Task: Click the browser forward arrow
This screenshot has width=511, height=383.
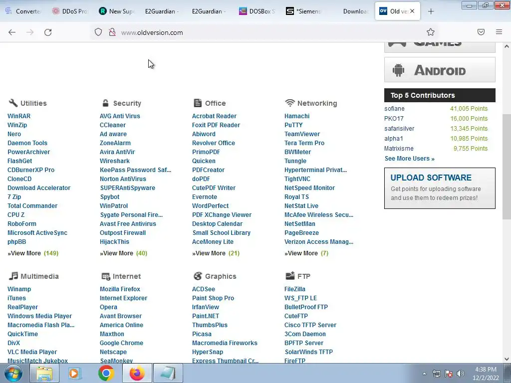Action: point(30,32)
